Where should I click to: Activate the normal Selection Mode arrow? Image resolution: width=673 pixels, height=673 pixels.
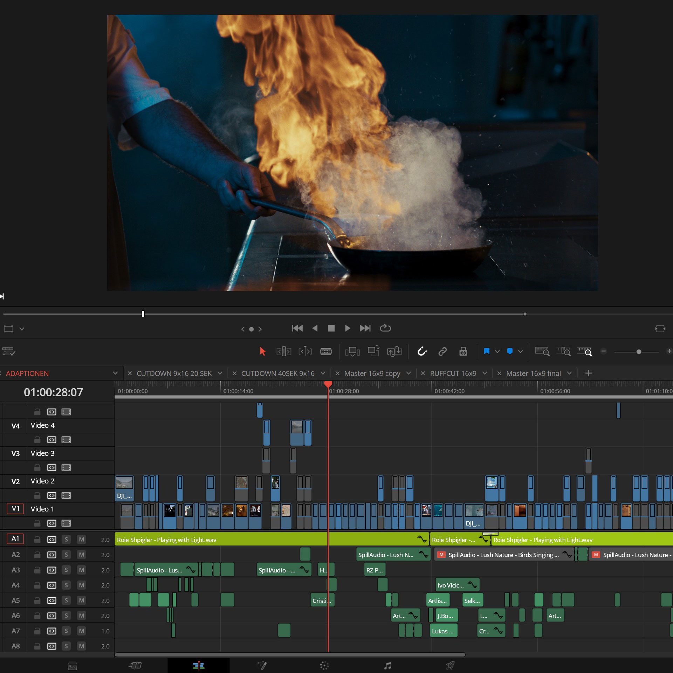(x=263, y=351)
